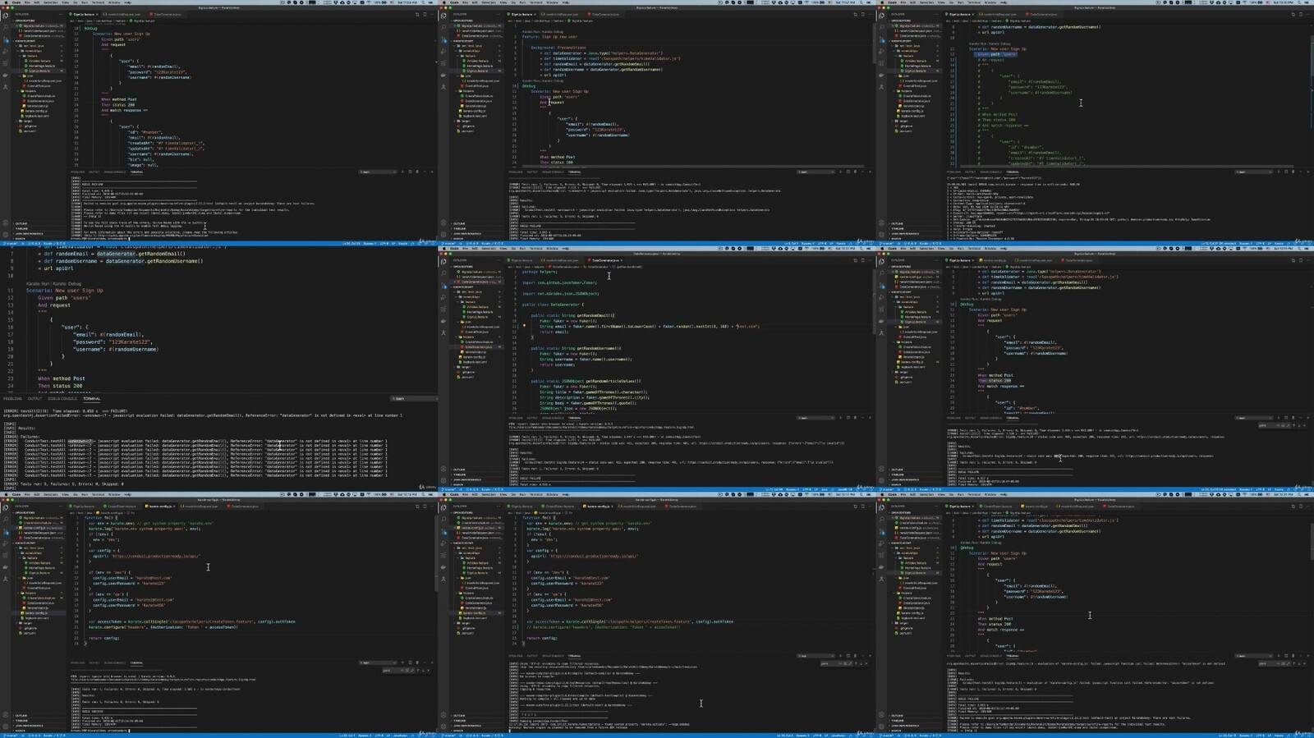This screenshot has height=738, width=1314.
Task: Open Help menu above DataGenerator.java window
Action: [566, 249]
